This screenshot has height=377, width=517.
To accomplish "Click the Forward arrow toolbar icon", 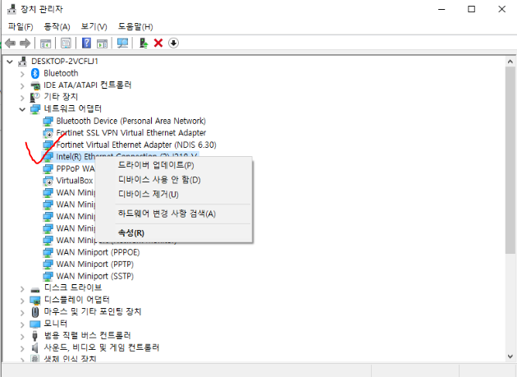I will point(25,43).
